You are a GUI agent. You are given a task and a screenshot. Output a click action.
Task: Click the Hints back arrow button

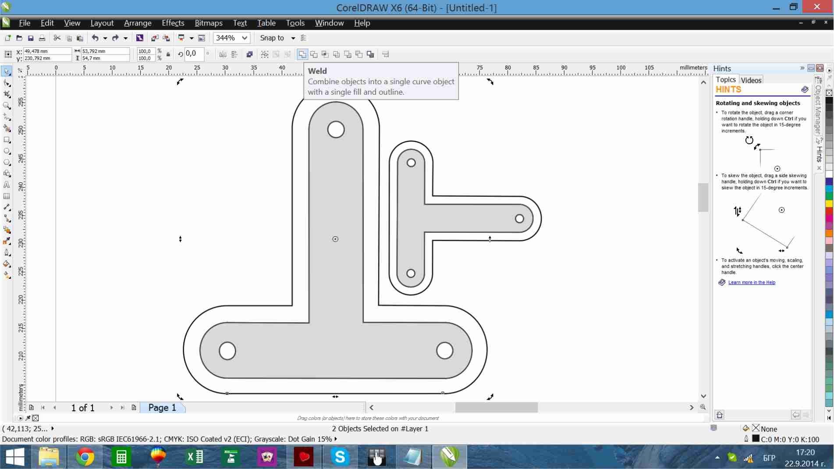(x=796, y=415)
